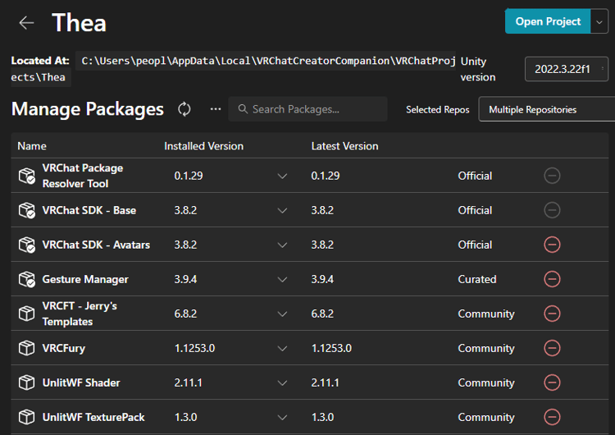Open UnlitWF Shader version dropdown
The image size is (615, 435).
[282, 382]
